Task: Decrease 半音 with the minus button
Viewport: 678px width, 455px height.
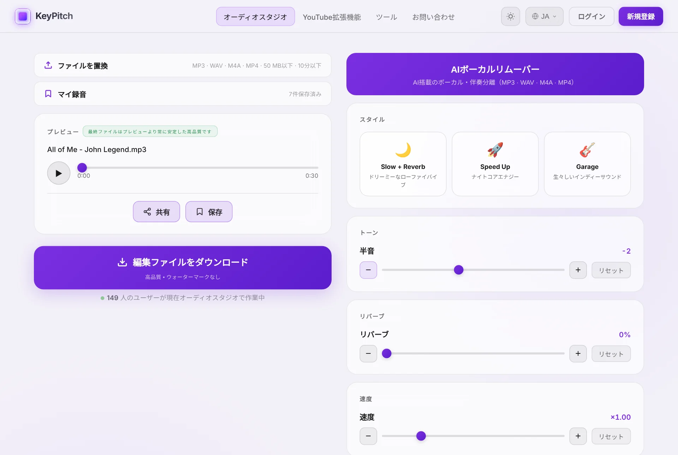Action: click(368, 270)
